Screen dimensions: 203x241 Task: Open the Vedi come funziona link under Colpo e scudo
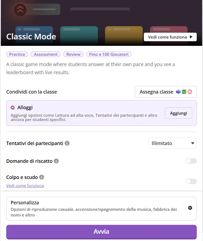(25, 186)
